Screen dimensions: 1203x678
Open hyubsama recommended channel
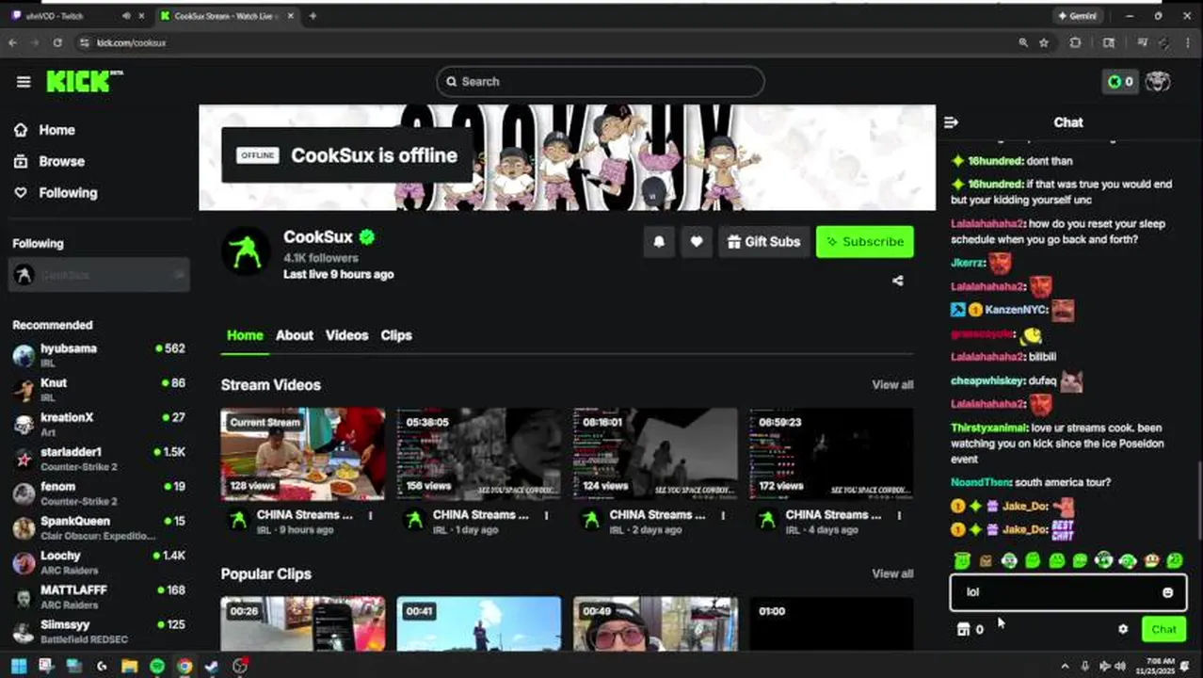tap(99, 355)
